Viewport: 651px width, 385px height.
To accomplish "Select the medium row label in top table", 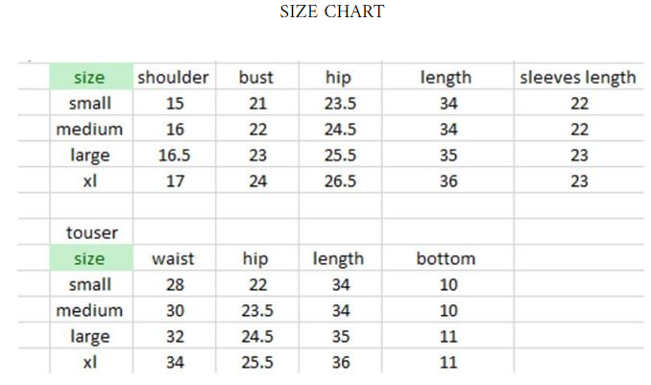I will pos(89,130).
